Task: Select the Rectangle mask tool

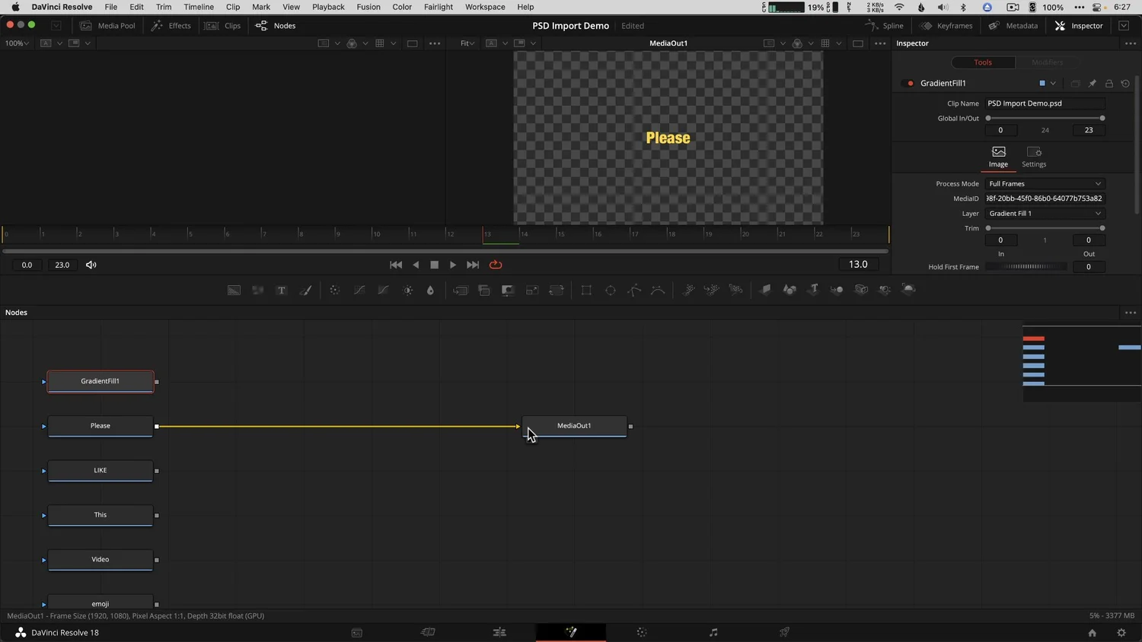Action: 586,290
